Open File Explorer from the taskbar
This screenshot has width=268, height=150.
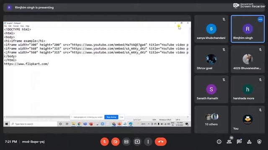73,124
